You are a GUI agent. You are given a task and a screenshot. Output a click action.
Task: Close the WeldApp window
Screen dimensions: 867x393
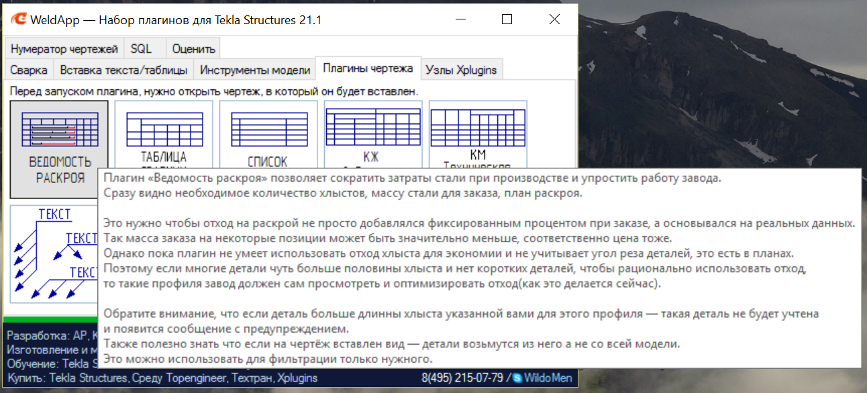coord(554,20)
